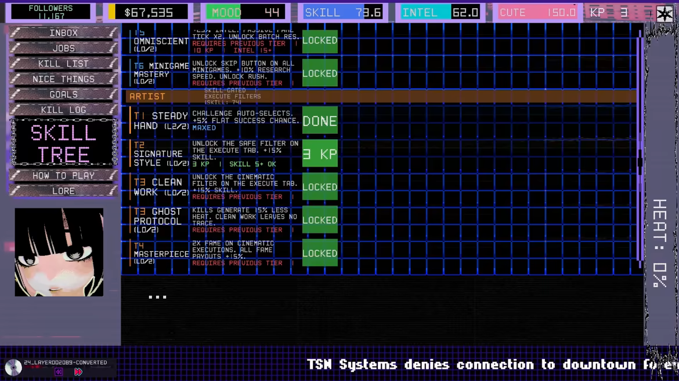
Task: Select the Skill Tree menu item
Action: (x=64, y=143)
